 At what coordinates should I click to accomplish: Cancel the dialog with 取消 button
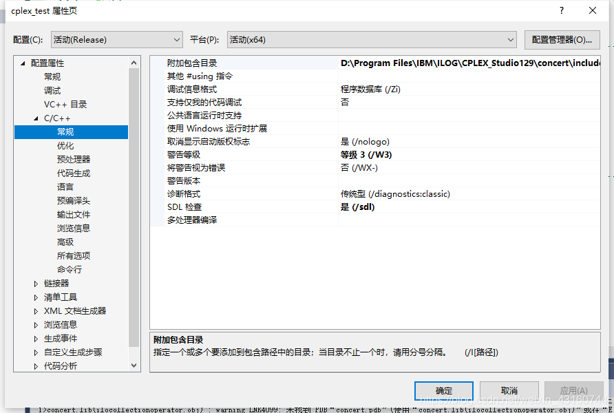tap(509, 390)
